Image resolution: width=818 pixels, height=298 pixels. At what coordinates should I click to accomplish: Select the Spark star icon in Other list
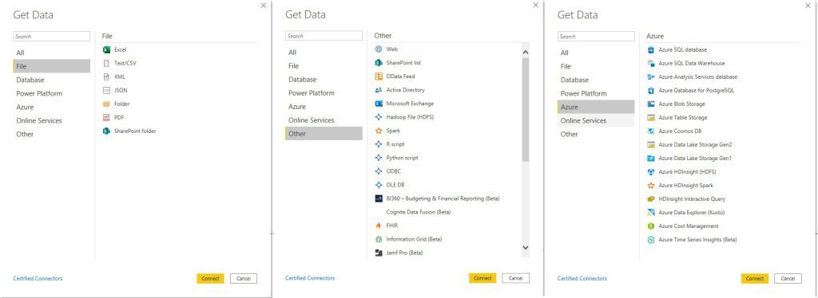[379, 131]
